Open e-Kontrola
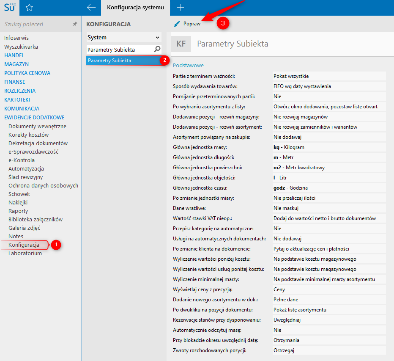394x361 pixels. 22,160
